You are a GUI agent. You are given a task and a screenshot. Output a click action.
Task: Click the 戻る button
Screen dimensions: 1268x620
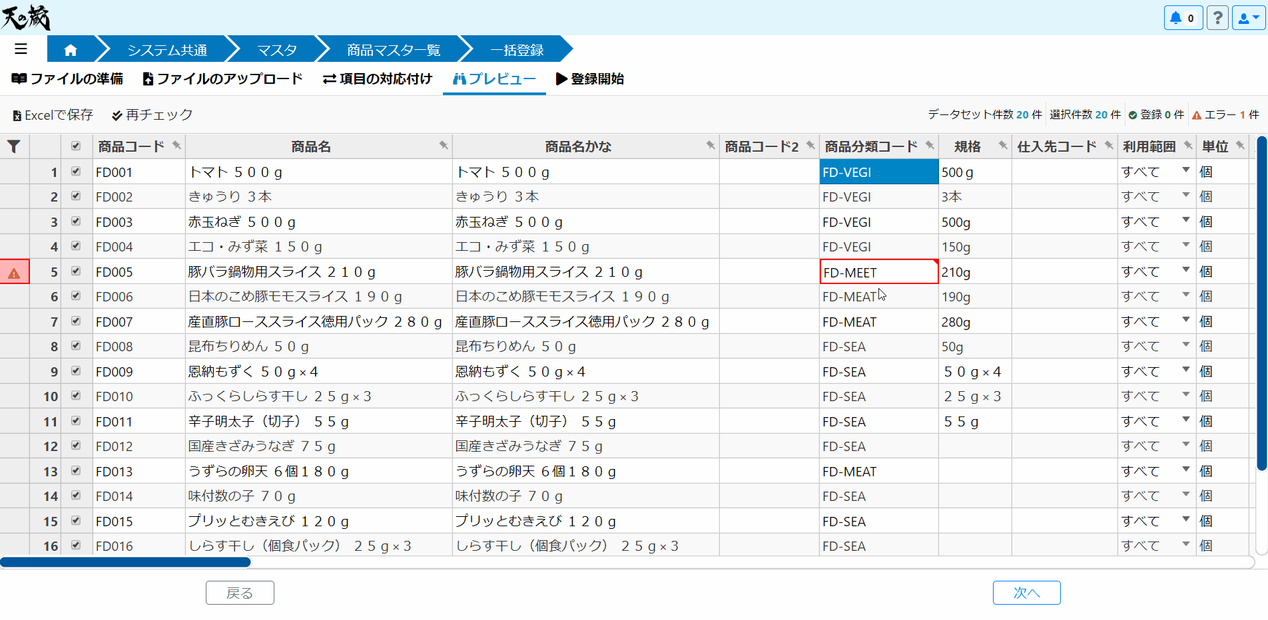[240, 593]
